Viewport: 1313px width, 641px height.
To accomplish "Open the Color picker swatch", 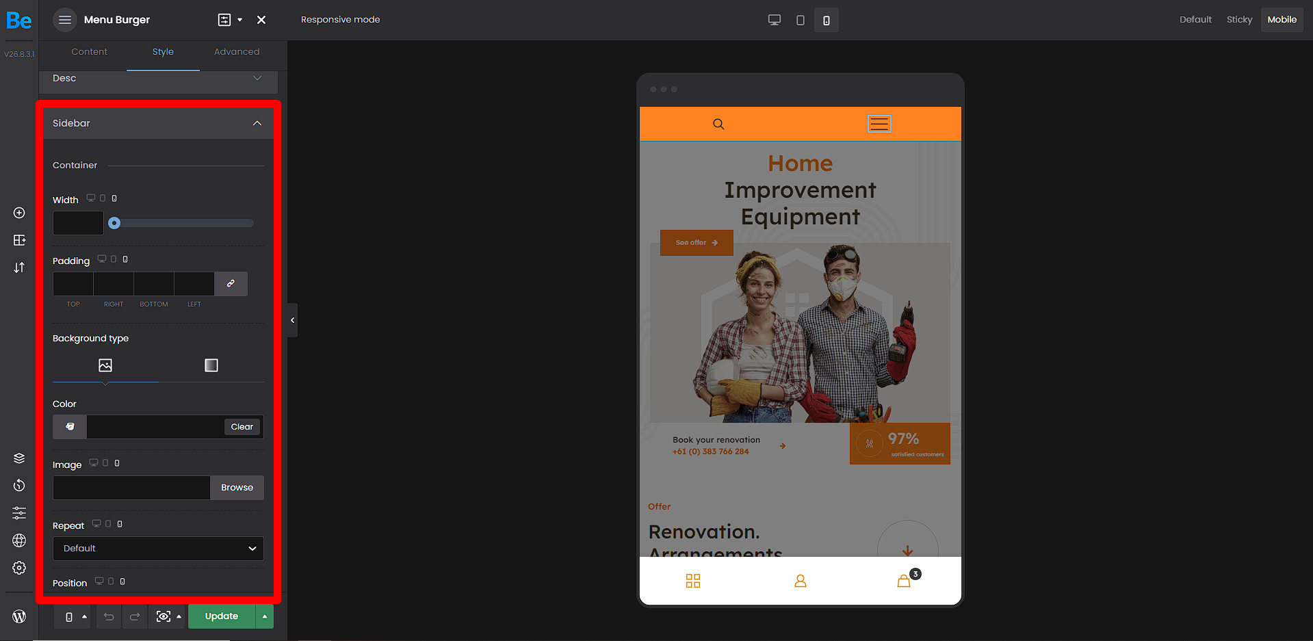I will click(x=70, y=427).
